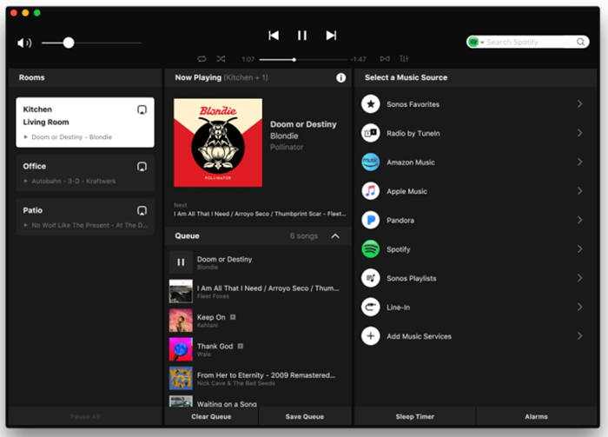Viewport: 608px width, 437px height.
Task: Open Pandora icon
Action: [371, 221]
